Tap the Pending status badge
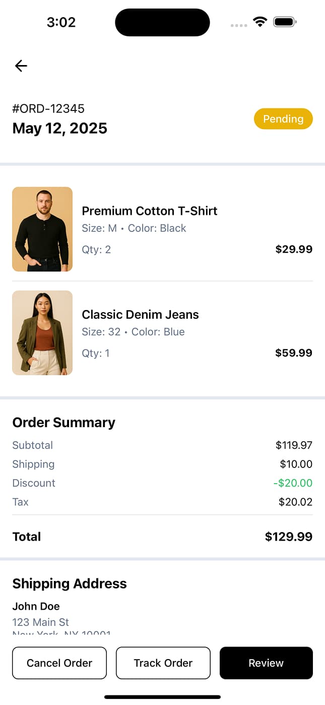 [x=283, y=119]
